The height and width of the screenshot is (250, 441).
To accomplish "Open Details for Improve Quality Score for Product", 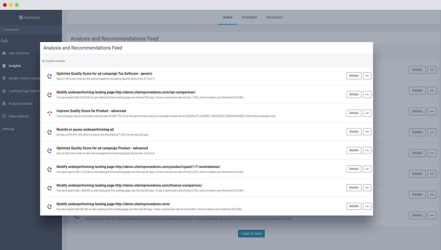I will tap(354, 113).
